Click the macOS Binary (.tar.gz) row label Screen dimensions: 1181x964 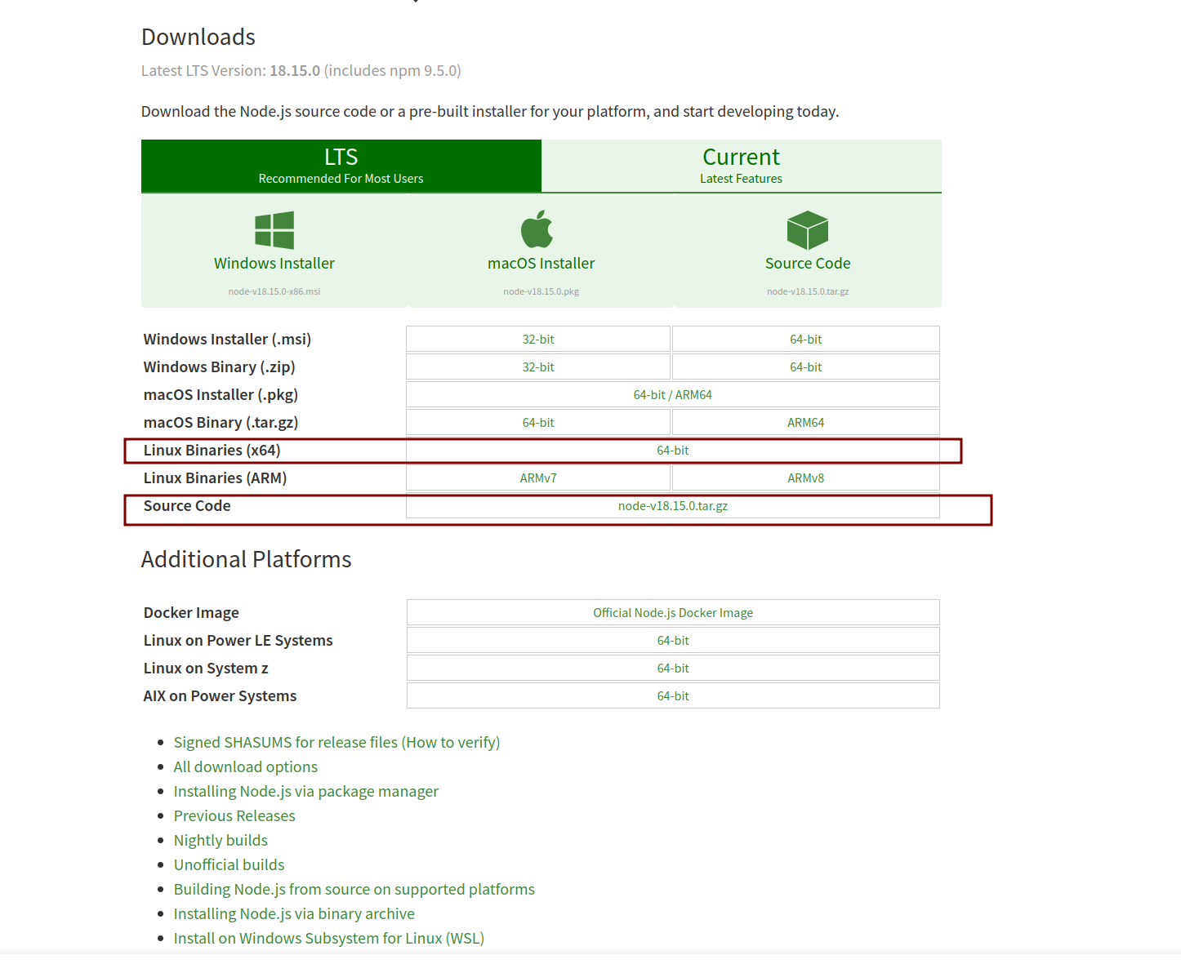pos(221,422)
